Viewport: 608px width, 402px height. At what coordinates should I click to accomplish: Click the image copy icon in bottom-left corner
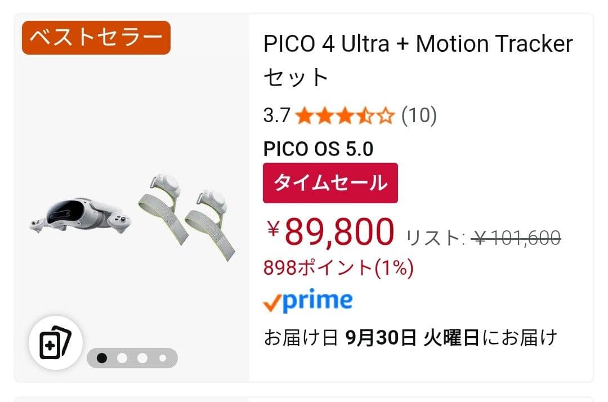pyautogui.click(x=56, y=342)
